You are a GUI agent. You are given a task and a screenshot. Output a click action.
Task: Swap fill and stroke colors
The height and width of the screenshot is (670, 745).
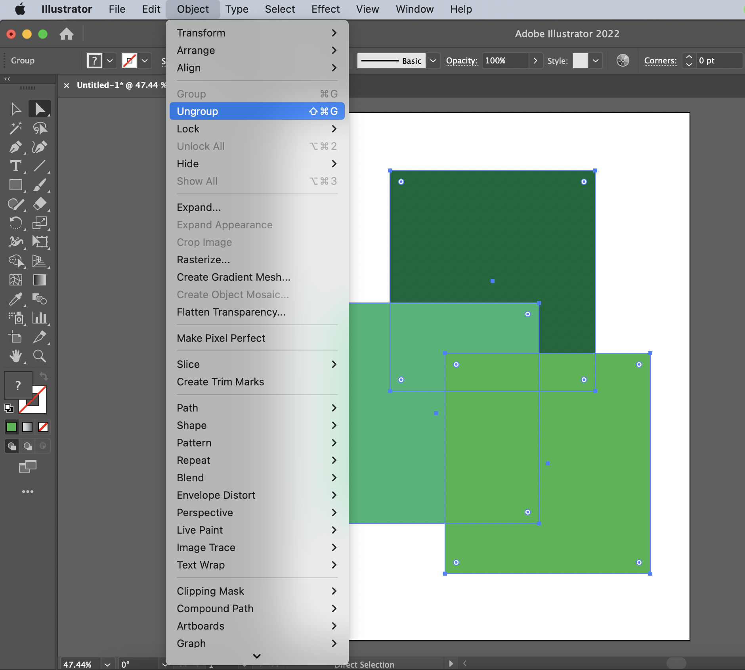click(44, 376)
